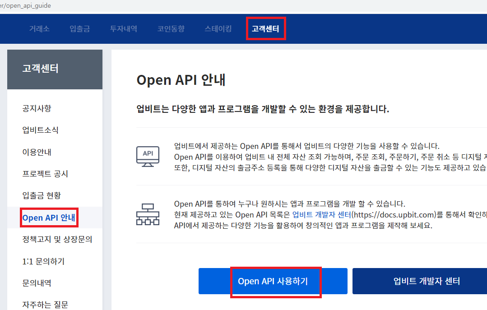Open the 거래소 menu tab
The width and height of the screenshot is (487, 310).
pyautogui.click(x=39, y=29)
